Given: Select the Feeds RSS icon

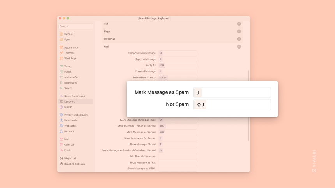Looking at the screenshot, I should coord(61,150).
